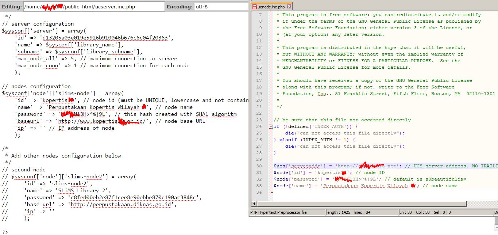Viewport: 498px width, 235px height.
Task: Click the $sysconf['node']['slims-node2'] line
Action: click(69, 177)
